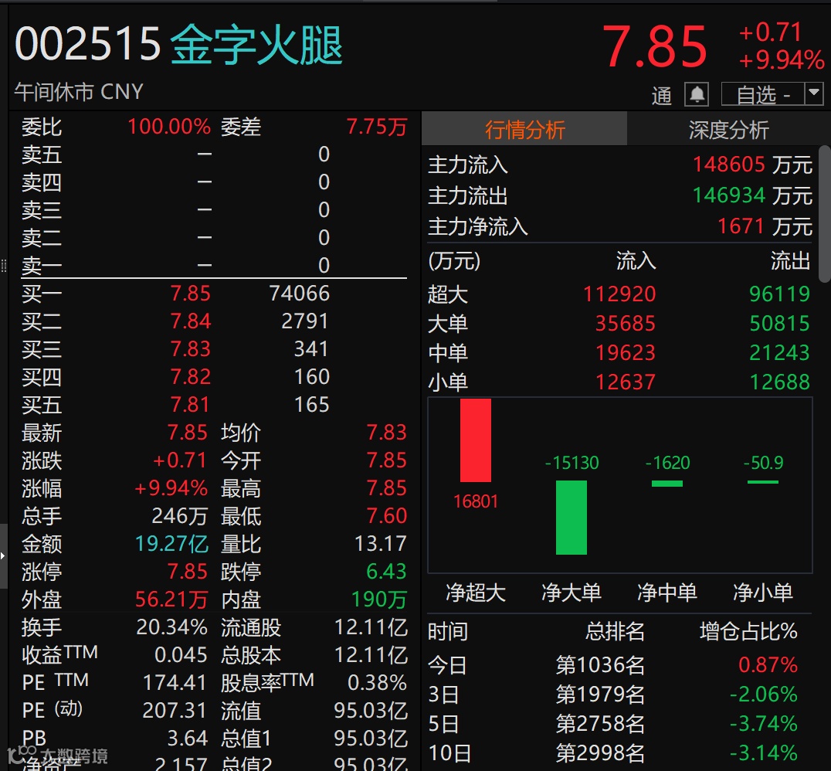Open the 自选 dropdown arrow
The height and width of the screenshot is (771, 831).
[813, 93]
